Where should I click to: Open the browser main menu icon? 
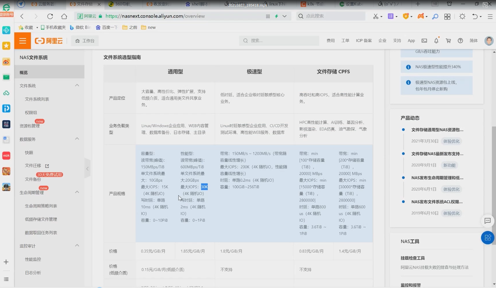click(490, 16)
